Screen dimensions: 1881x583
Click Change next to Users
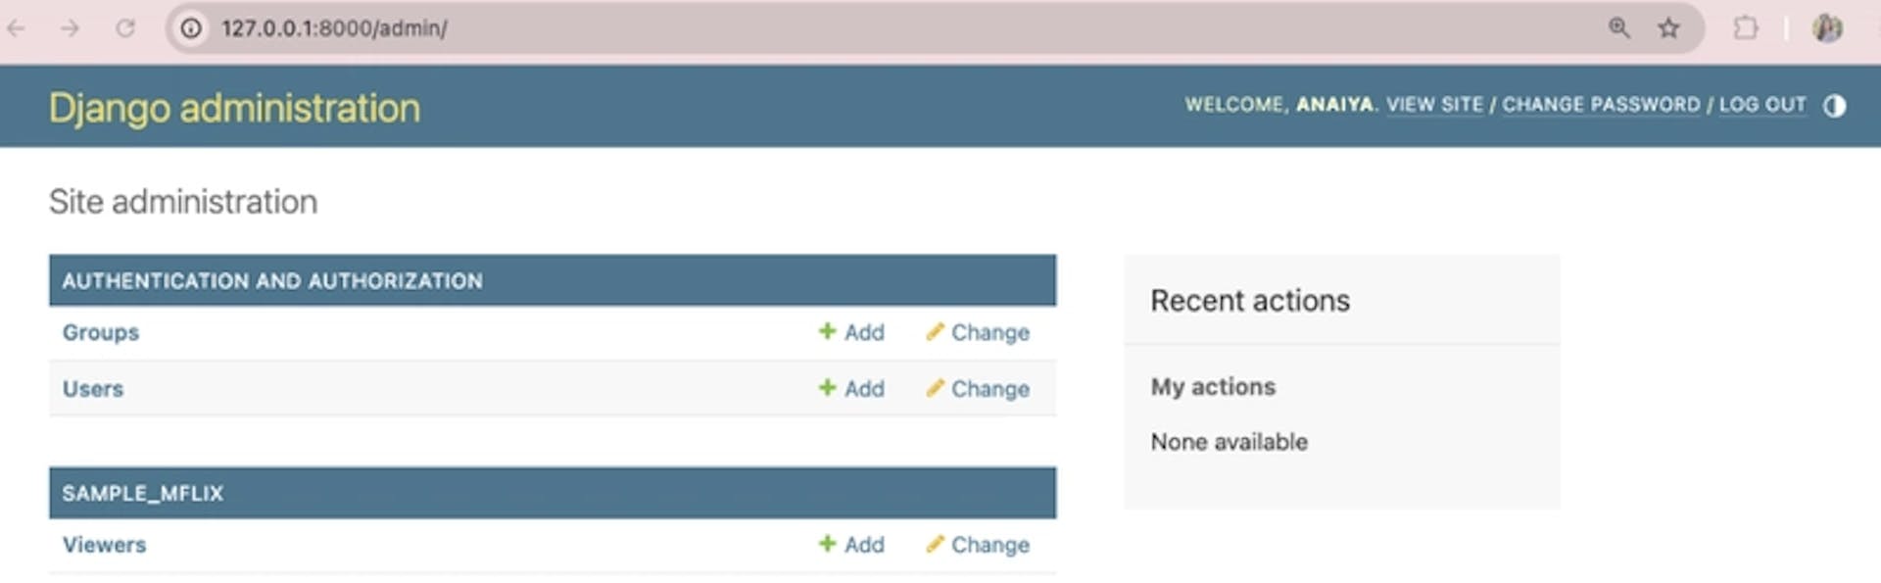[978, 389]
